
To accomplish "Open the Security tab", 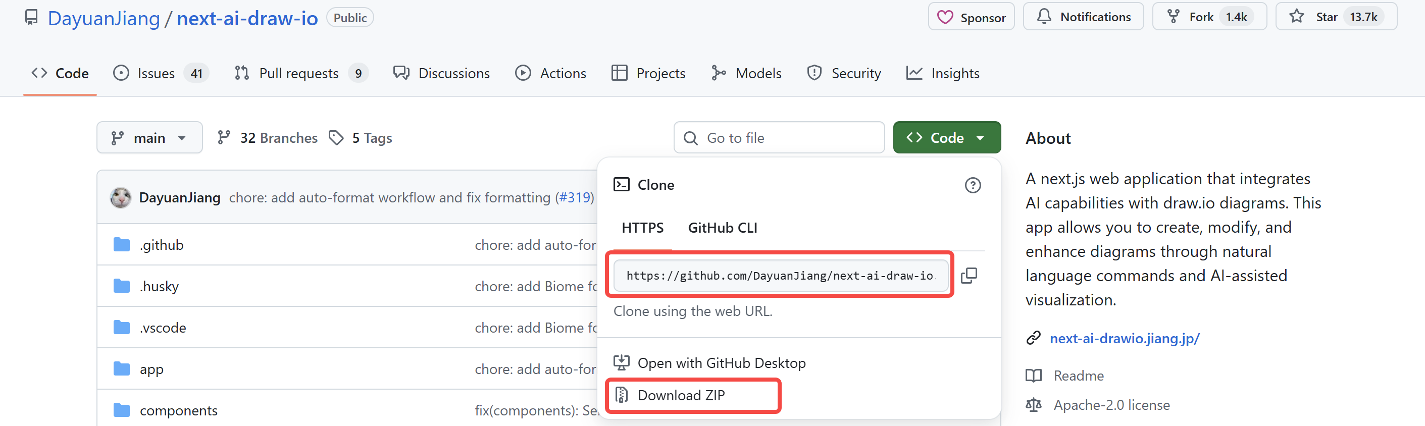I will click(844, 73).
